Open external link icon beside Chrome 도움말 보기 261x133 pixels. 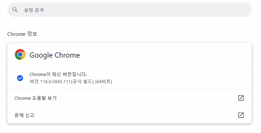(x=241, y=98)
